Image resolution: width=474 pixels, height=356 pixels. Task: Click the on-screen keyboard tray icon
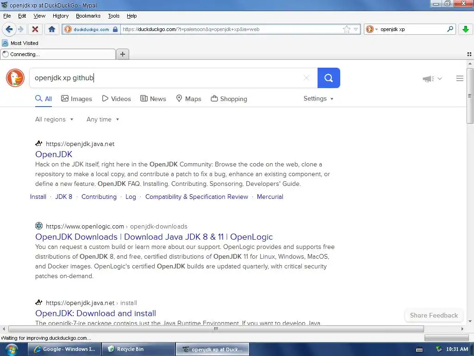point(419,350)
